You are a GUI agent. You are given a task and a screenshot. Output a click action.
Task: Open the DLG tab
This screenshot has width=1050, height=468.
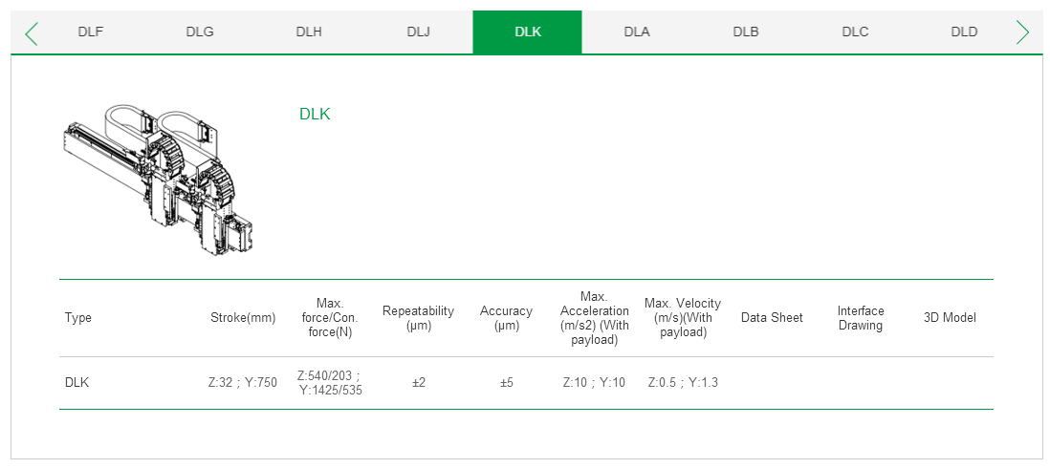(x=200, y=32)
